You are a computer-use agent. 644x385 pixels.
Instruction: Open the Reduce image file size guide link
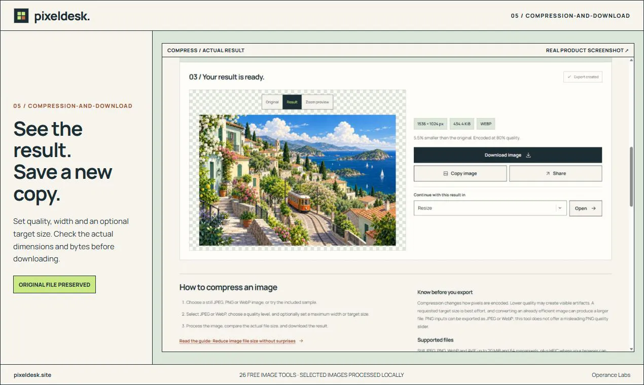tap(237, 341)
